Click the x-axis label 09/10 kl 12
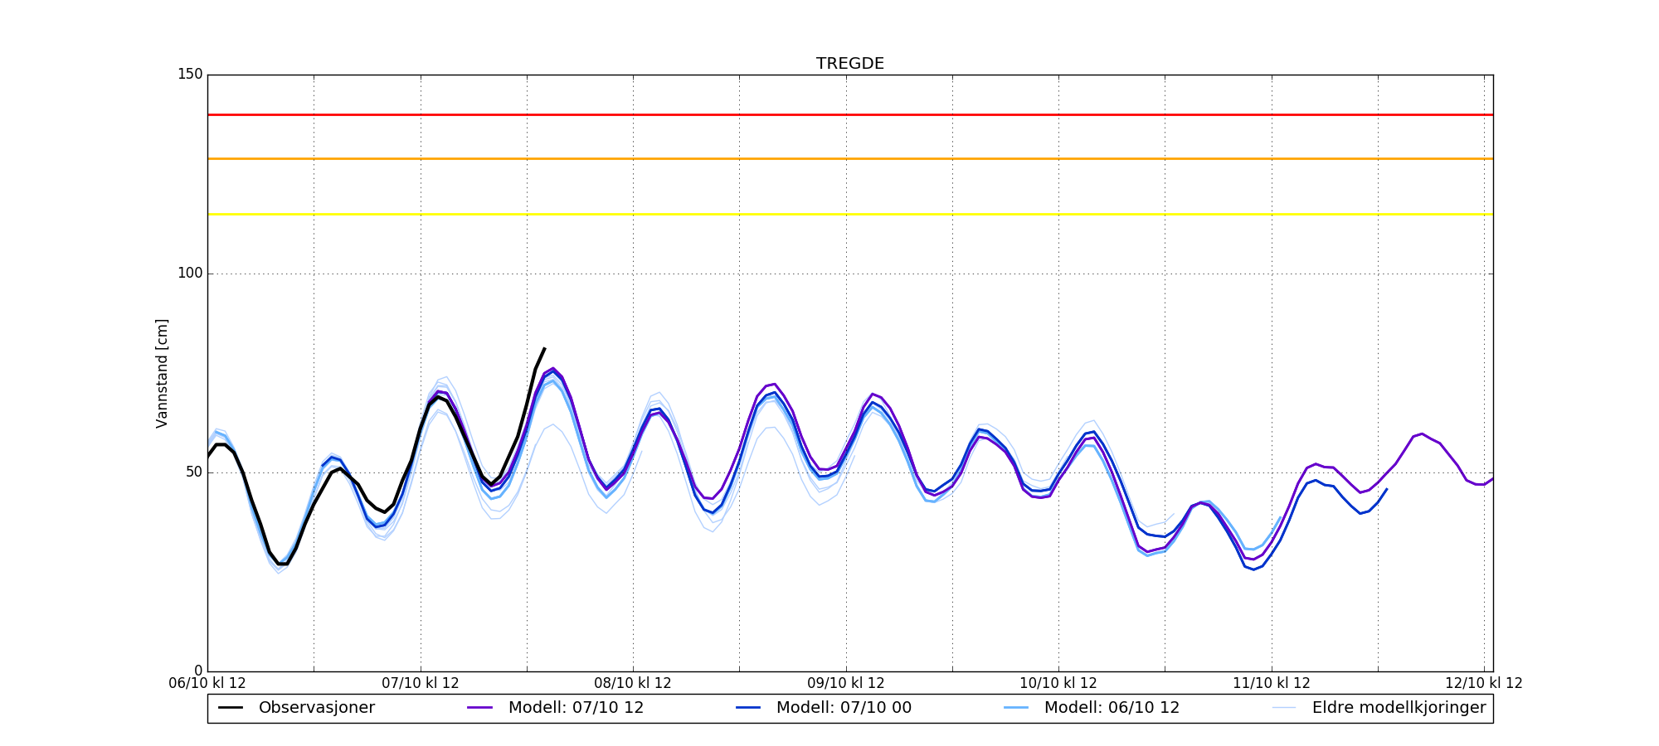The image size is (1659, 746). (x=846, y=683)
